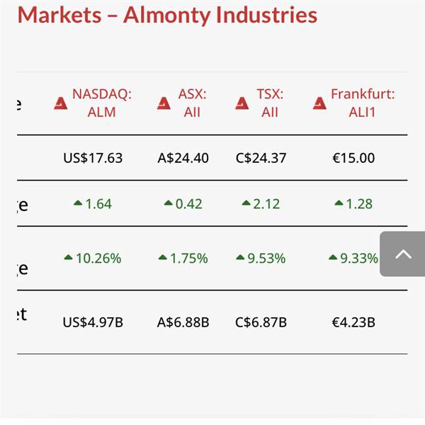425x425 pixels.
Task: Open the ASX: AII ticker link
Action: tap(191, 103)
